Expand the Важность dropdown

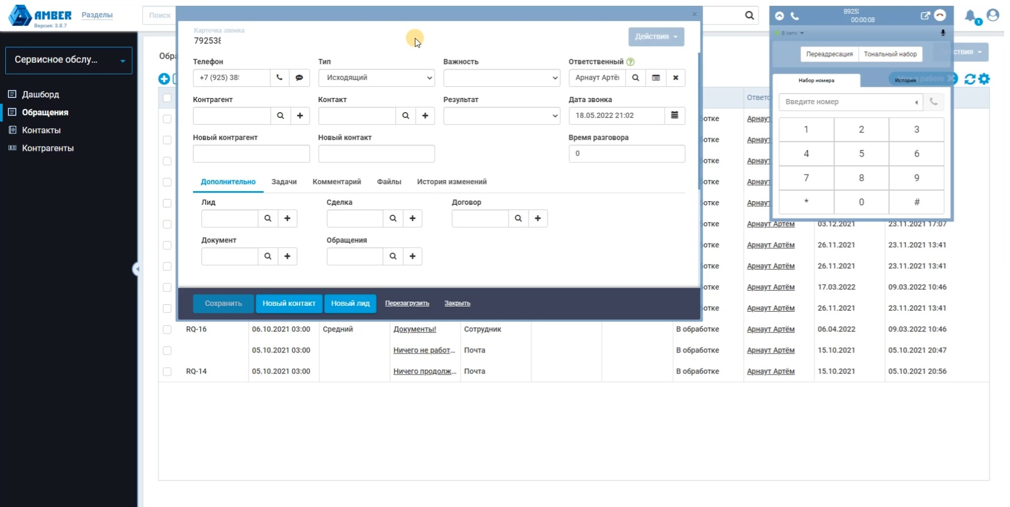tap(501, 78)
